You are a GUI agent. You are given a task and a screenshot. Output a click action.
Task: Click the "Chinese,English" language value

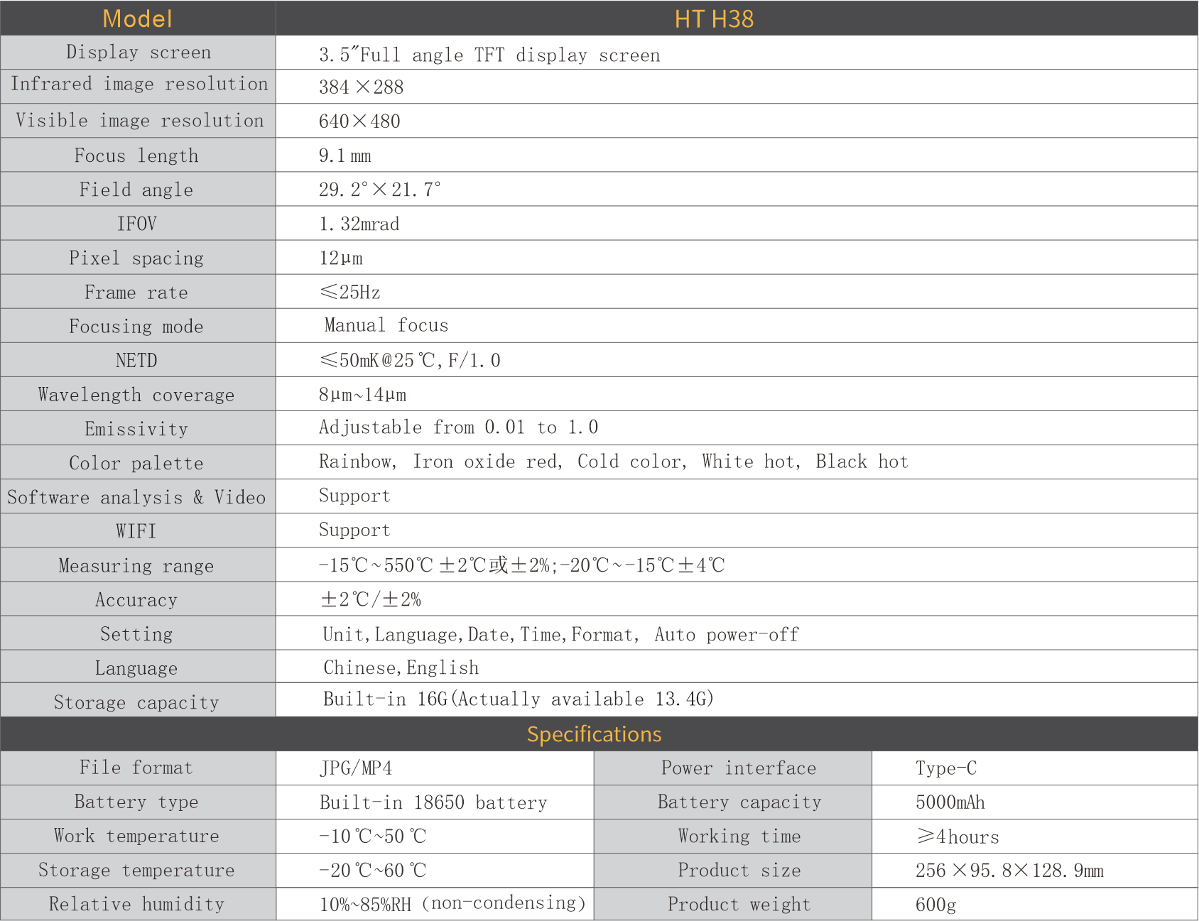point(401,667)
